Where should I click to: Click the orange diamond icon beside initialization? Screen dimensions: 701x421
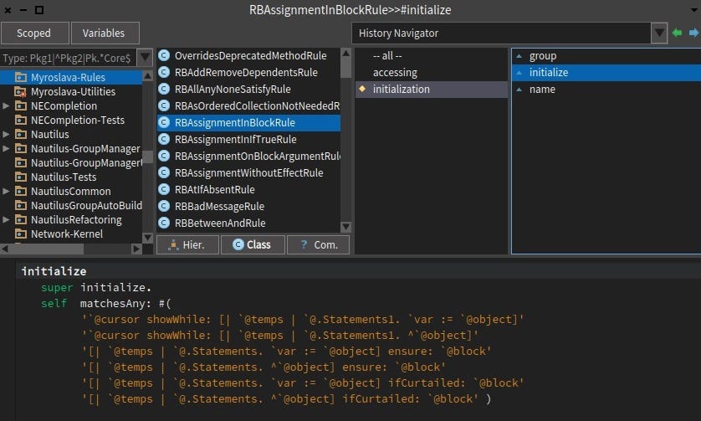(x=362, y=89)
